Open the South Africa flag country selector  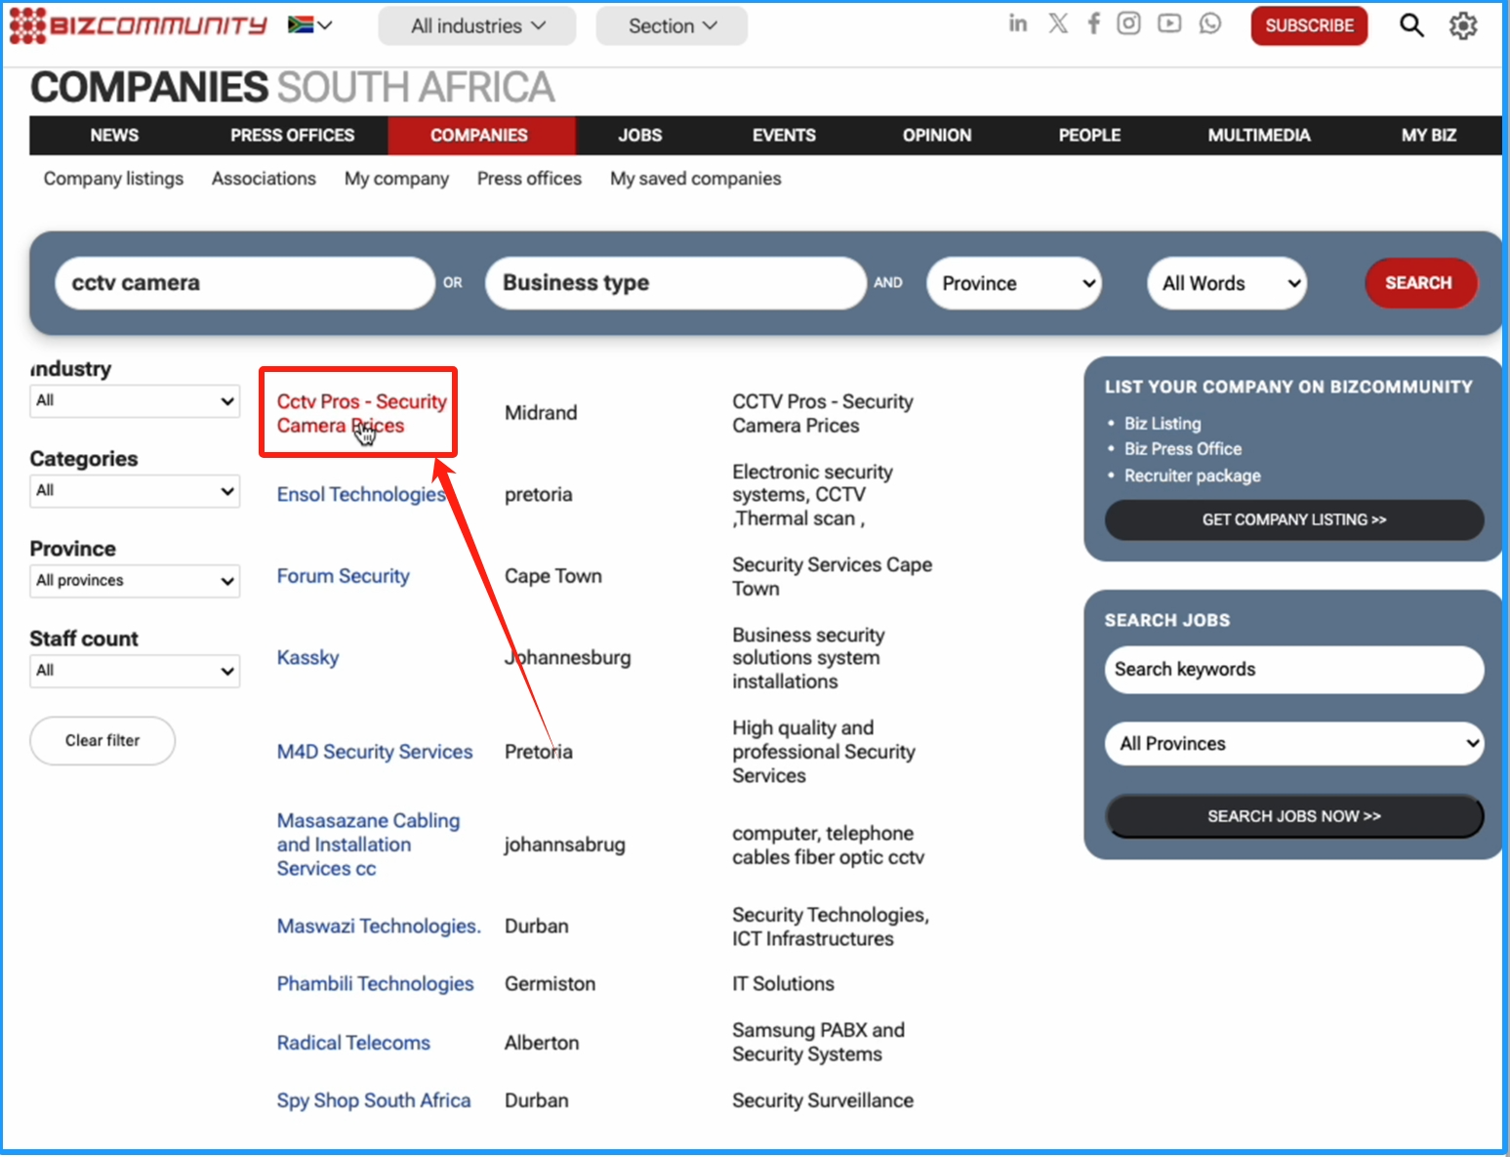click(310, 25)
